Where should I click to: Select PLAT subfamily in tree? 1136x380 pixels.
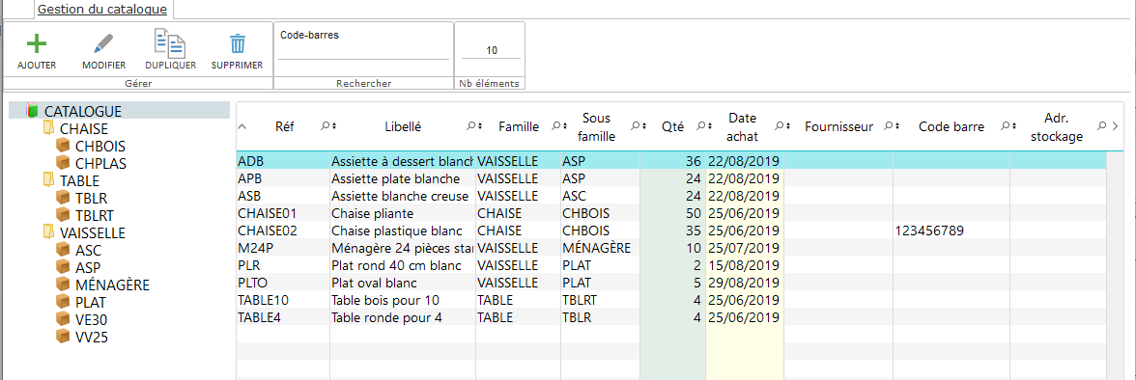(x=91, y=303)
